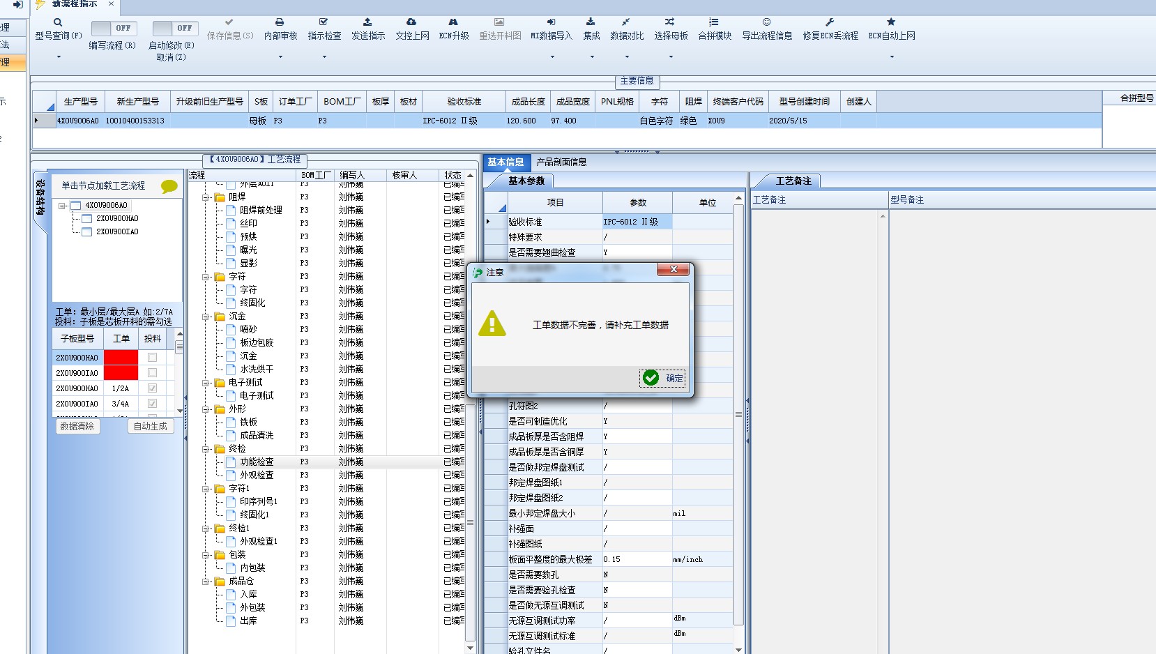Click the yellow speech bubble icon
Image resolution: width=1156 pixels, height=654 pixels.
pyautogui.click(x=169, y=186)
